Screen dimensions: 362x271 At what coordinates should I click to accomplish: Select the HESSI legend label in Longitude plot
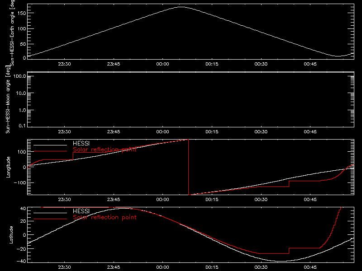81,143
